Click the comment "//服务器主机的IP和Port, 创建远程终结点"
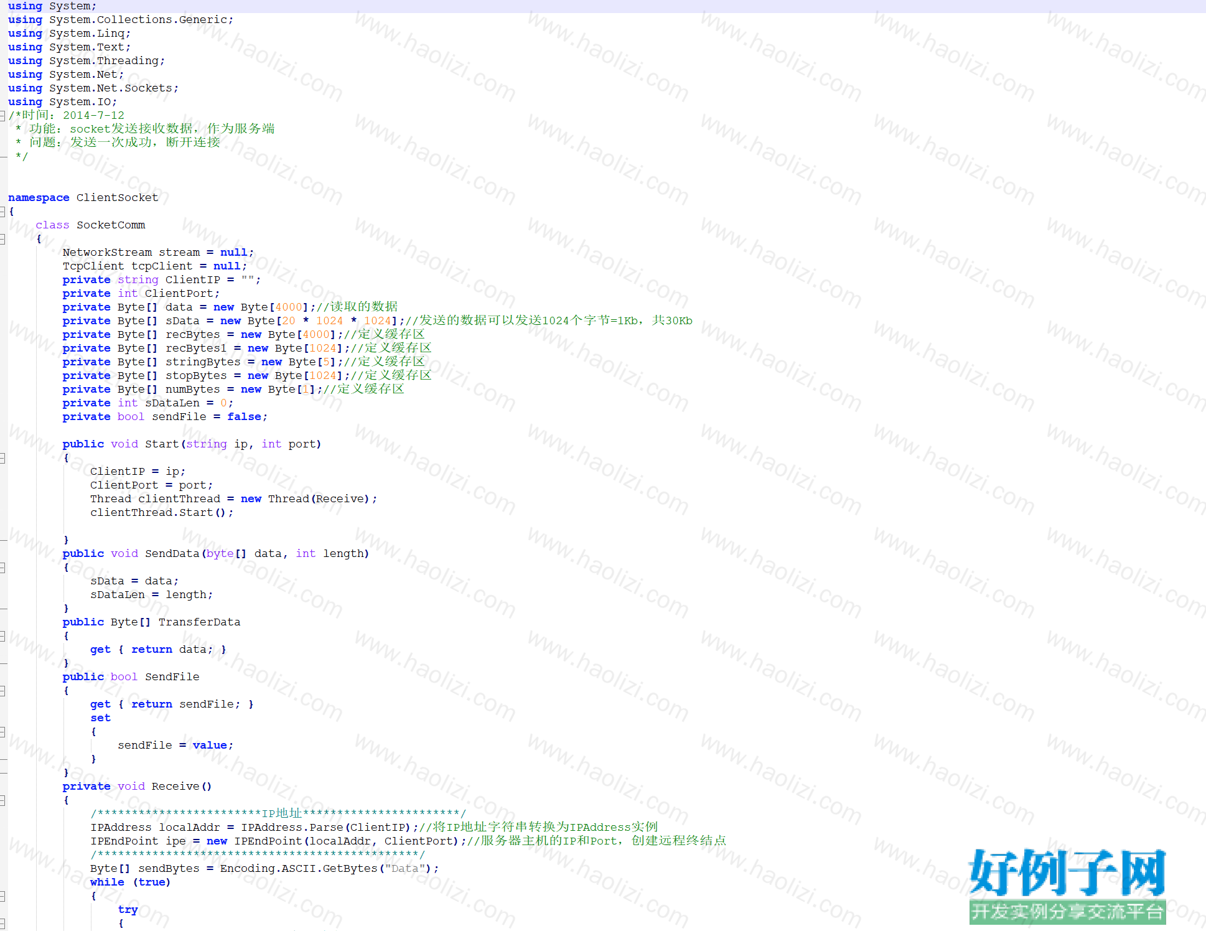 coord(596,841)
